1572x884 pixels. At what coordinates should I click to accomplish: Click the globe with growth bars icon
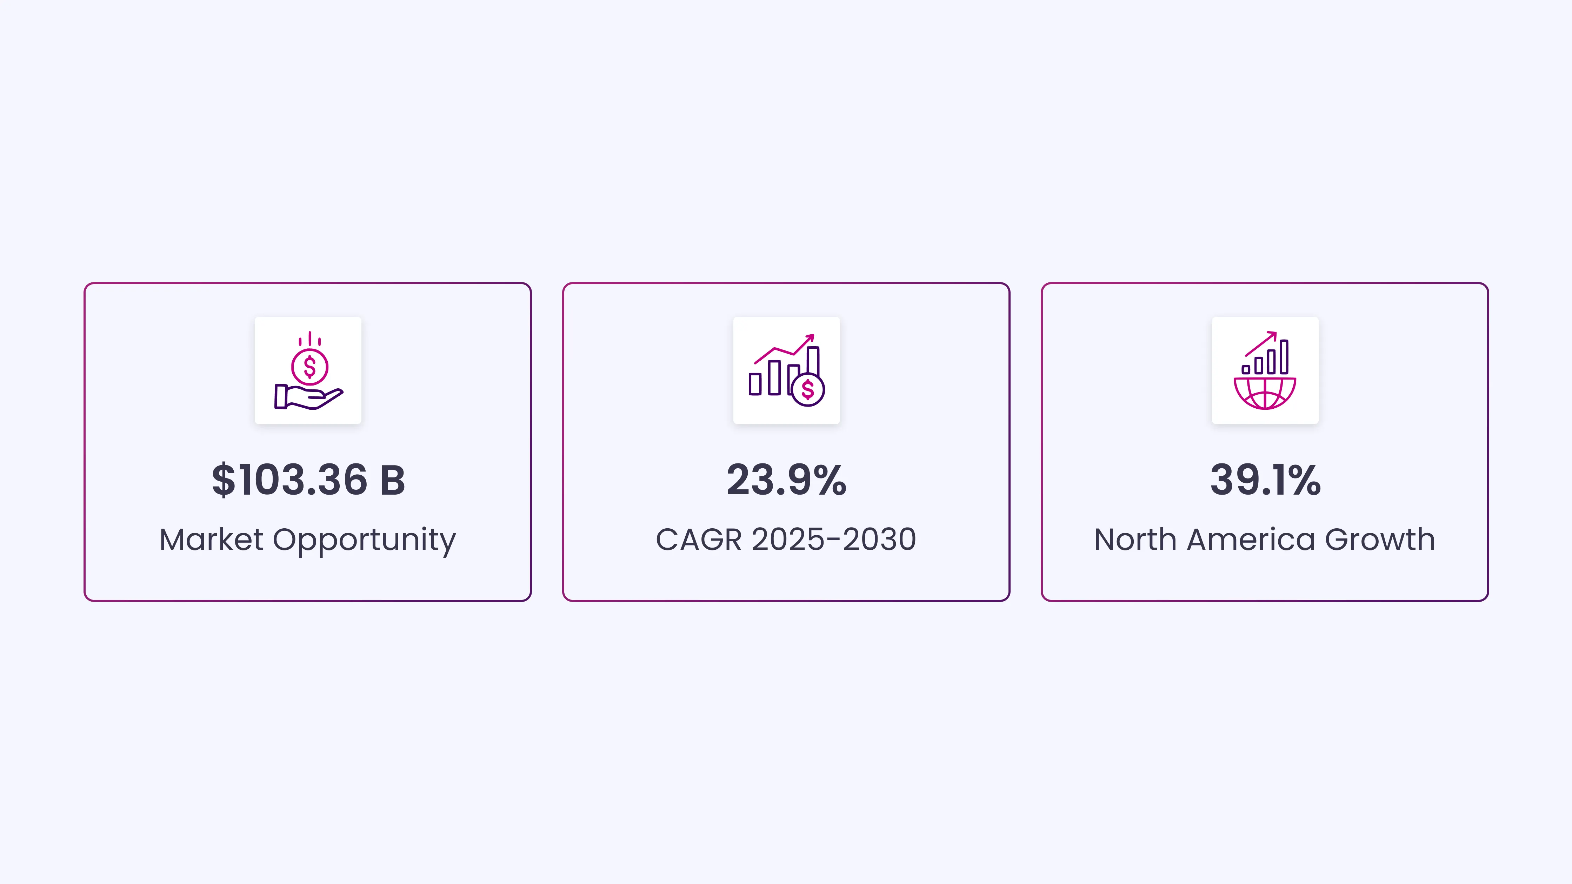pyautogui.click(x=1265, y=371)
